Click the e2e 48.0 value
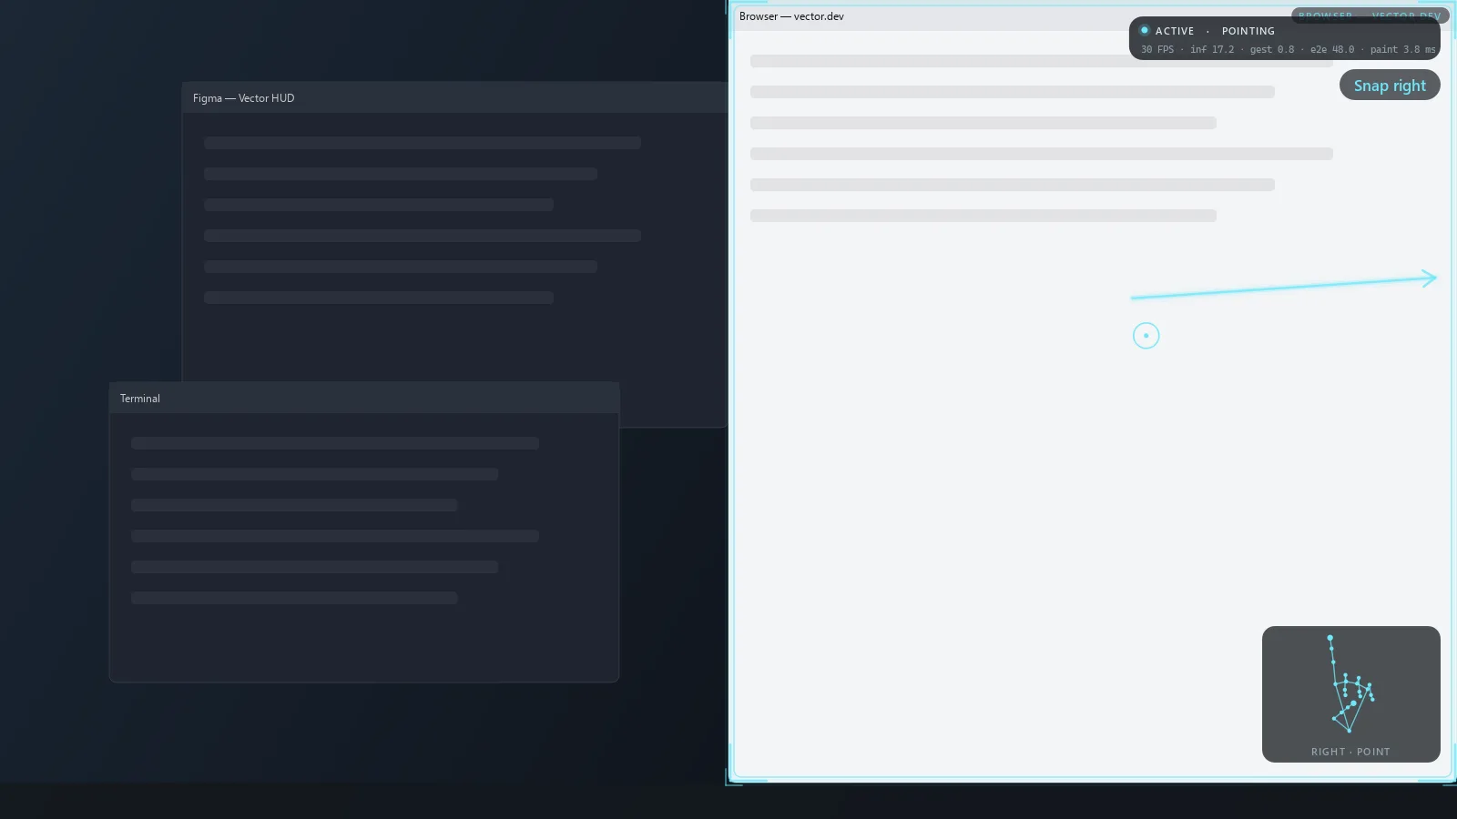Screen dimensions: 1457x819 click(x=1332, y=50)
